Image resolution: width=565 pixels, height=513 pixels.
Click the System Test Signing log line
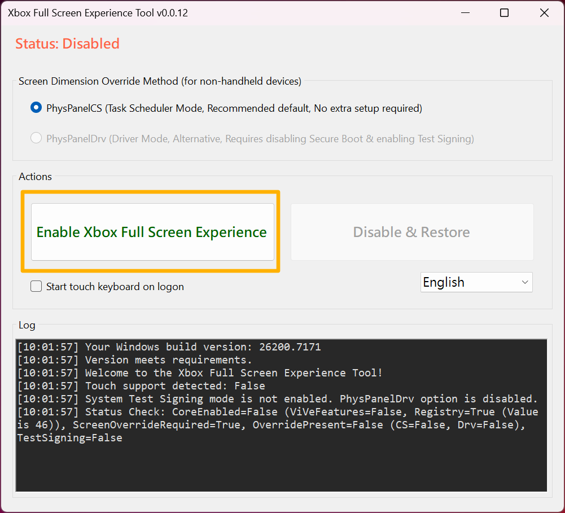(x=277, y=399)
